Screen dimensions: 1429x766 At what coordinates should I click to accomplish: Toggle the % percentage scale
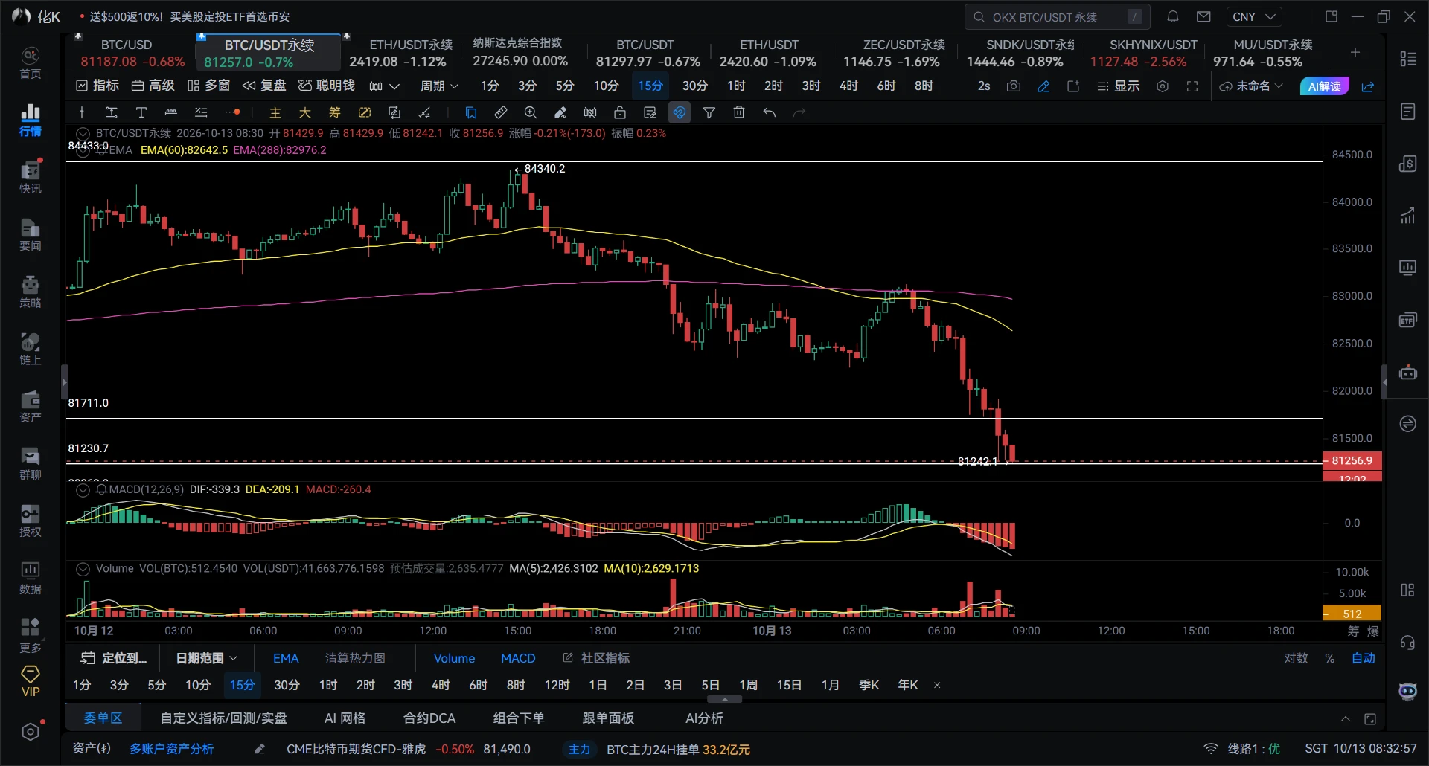pyautogui.click(x=1330, y=658)
